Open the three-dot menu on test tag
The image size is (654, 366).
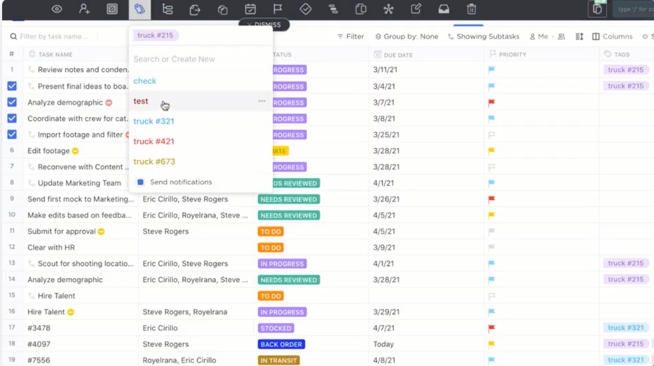(262, 101)
